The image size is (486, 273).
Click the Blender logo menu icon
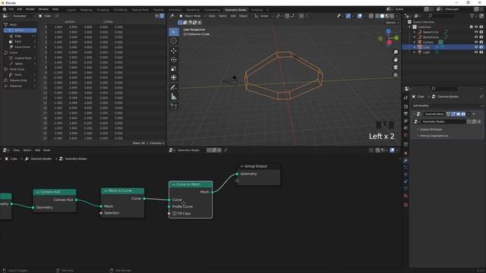pyautogui.click(x=5, y=9)
